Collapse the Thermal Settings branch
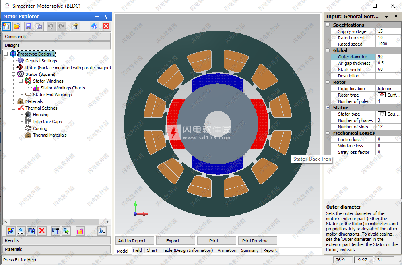Screen dimensions: 402x265 (14, 108)
